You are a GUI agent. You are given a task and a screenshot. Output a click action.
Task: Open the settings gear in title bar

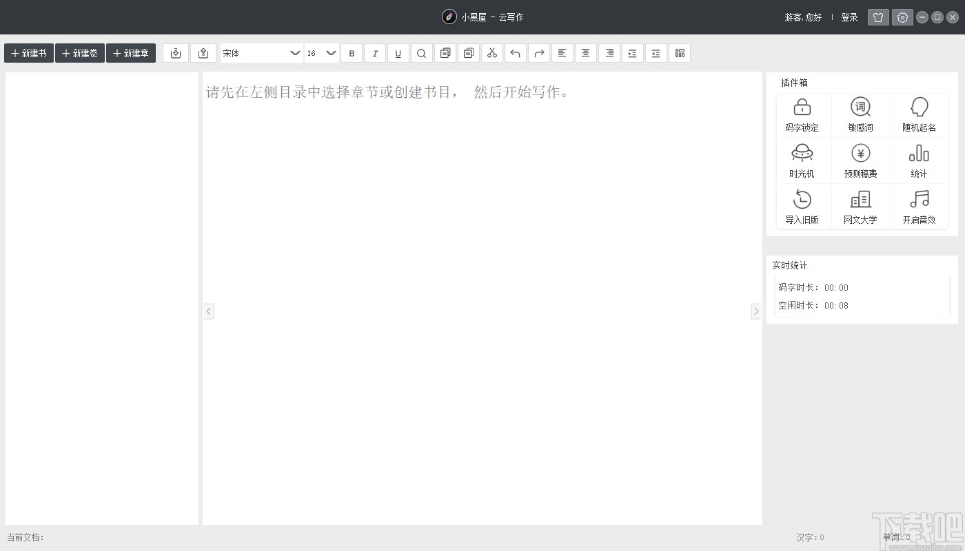(902, 17)
